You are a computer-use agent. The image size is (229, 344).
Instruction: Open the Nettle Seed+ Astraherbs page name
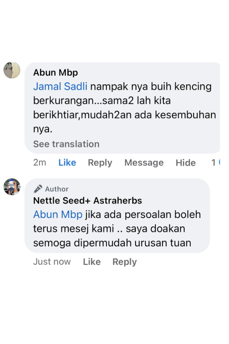(x=88, y=201)
